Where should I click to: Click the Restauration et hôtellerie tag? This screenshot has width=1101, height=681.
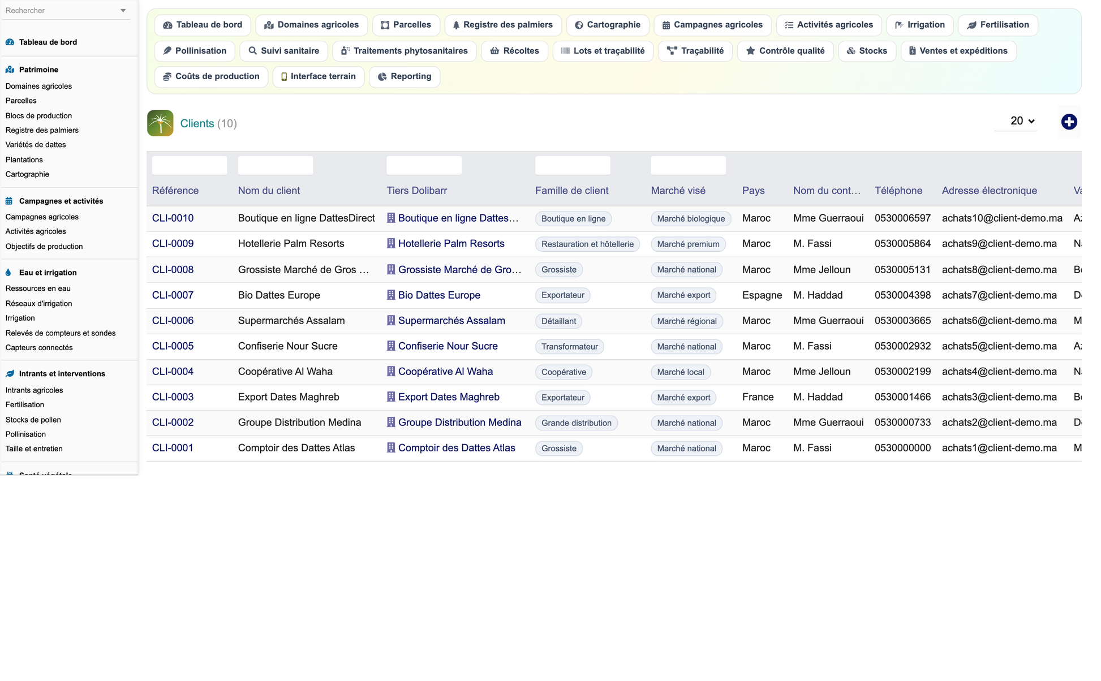click(587, 244)
